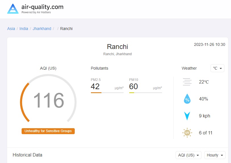The height and width of the screenshot is (163, 231).
Task: Click the AQI (US) gauge label
Action: pyautogui.click(x=48, y=68)
